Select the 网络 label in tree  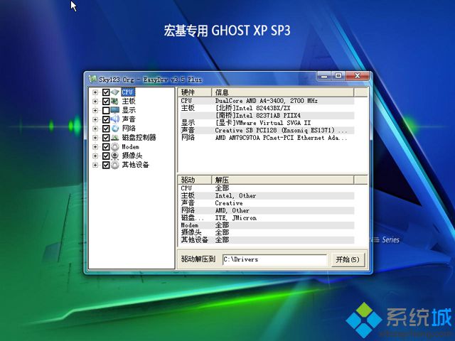(129, 129)
